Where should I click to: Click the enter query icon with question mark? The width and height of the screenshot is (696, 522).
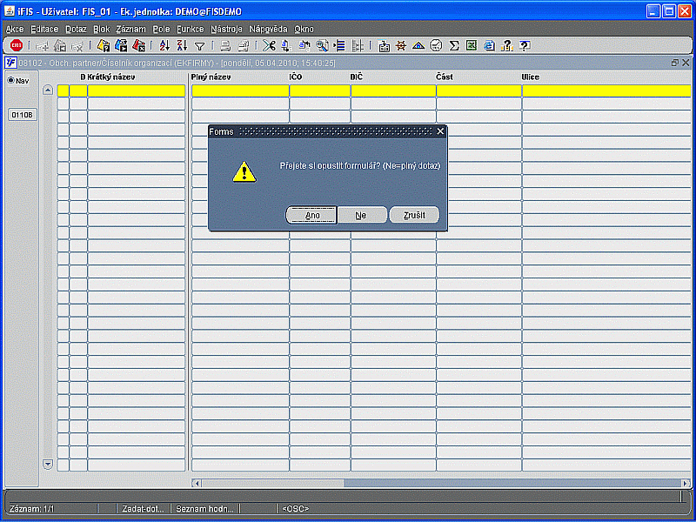(x=103, y=45)
